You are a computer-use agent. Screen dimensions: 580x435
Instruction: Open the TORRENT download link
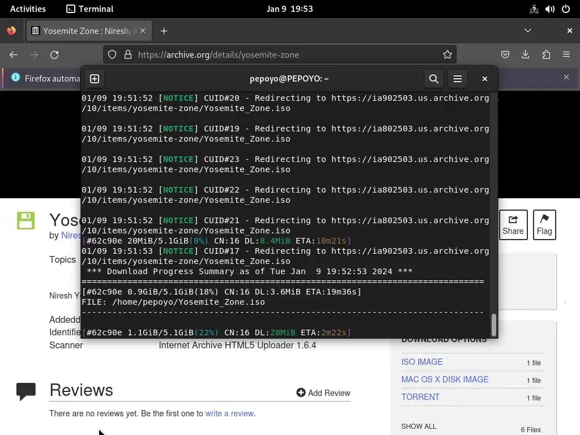coord(420,397)
